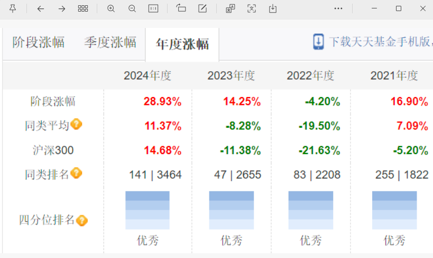Screen dimensions: 433x258
Task: Click 优秀 under the 2022 bar
Action: pos(311,241)
